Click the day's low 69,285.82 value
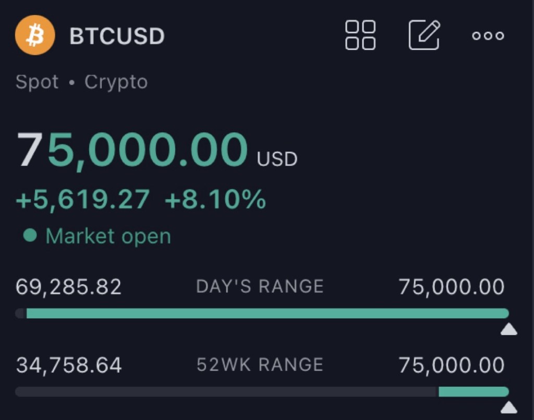This screenshot has width=534, height=420. 69,287
